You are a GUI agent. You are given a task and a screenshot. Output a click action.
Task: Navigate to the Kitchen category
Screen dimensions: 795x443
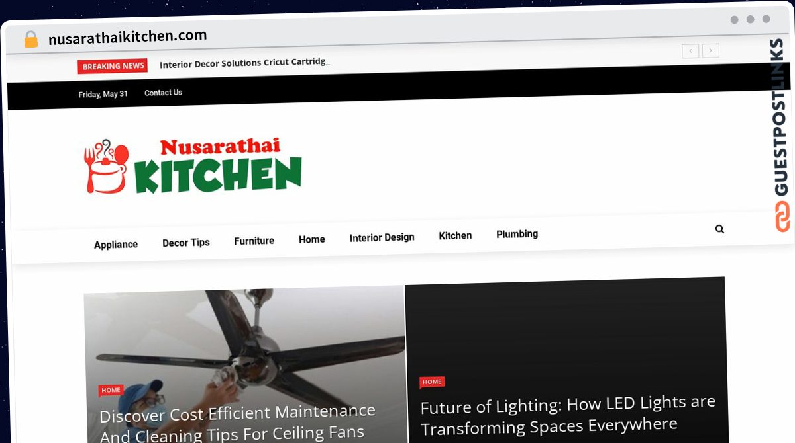point(455,235)
